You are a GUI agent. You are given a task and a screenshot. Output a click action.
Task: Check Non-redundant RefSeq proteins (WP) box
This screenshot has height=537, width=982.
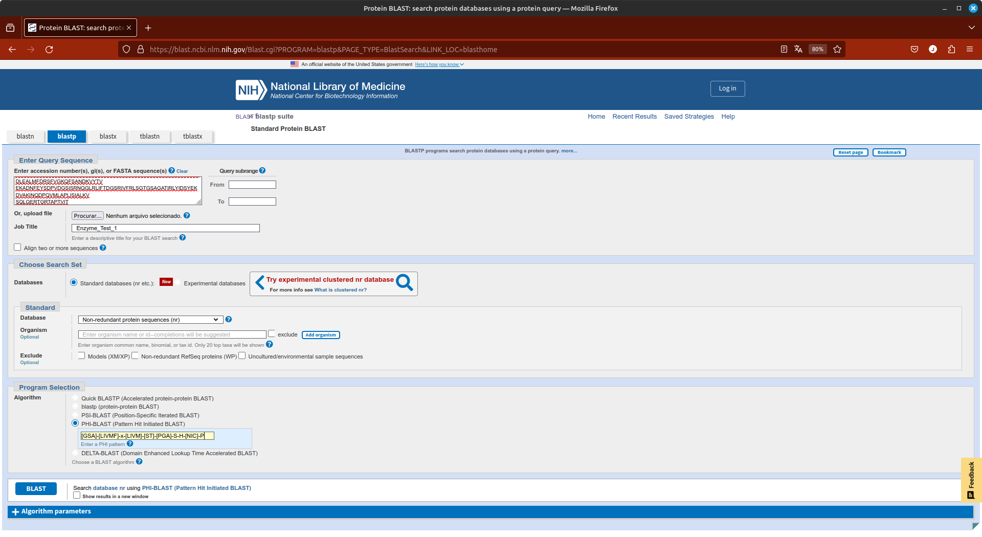[x=135, y=355]
